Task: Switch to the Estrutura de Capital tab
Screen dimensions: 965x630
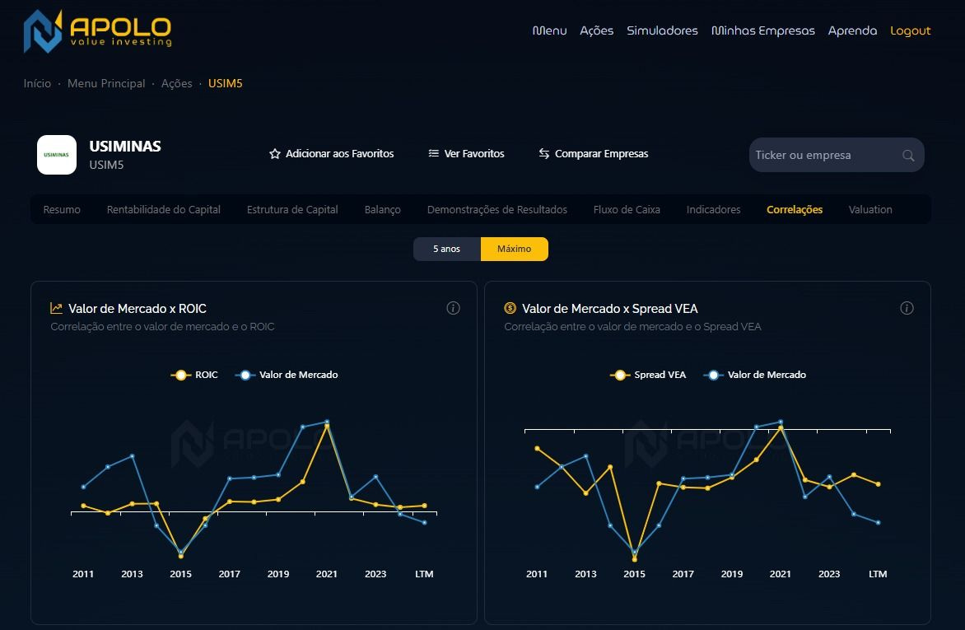Action: pyautogui.click(x=292, y=209)
